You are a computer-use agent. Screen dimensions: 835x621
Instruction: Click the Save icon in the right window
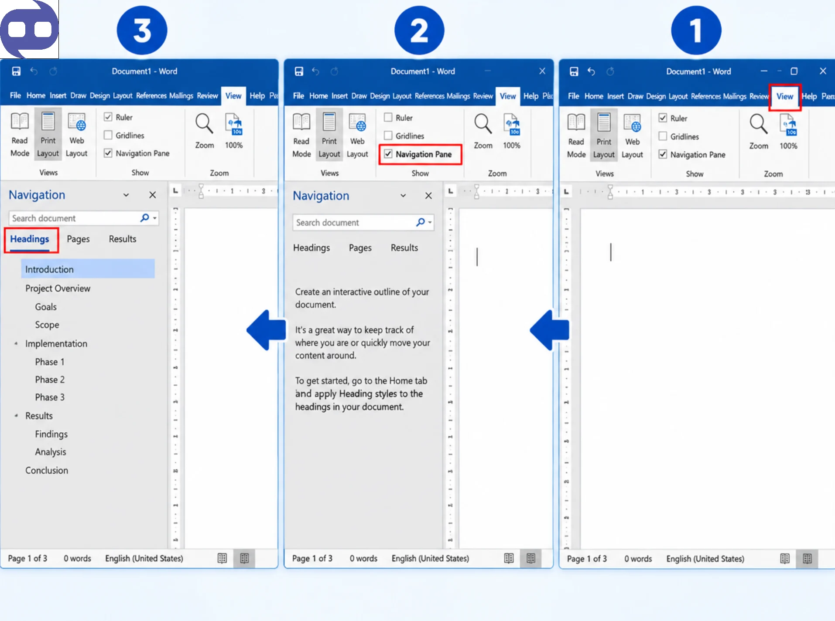click(x=574, y=71)
